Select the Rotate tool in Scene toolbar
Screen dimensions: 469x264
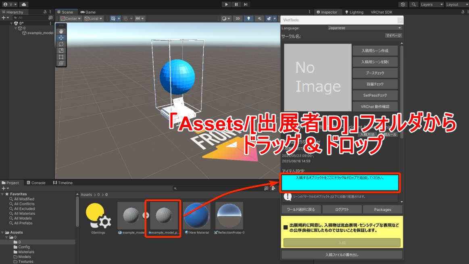61,44
